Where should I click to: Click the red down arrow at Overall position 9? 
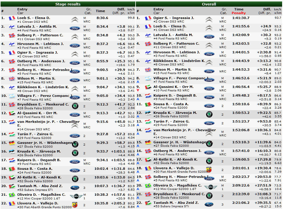click(138, 90)
